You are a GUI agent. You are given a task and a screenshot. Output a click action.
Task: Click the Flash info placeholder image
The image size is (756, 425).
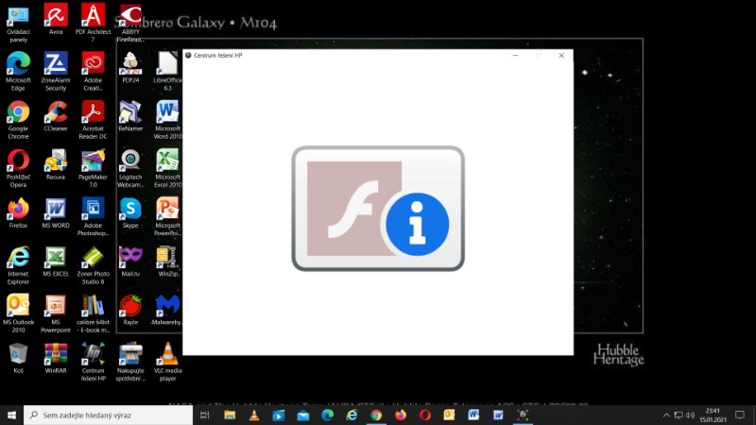378,208
